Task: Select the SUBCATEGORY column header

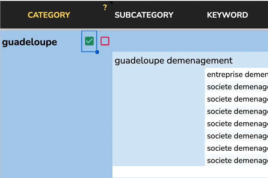Action: [144, 15]
